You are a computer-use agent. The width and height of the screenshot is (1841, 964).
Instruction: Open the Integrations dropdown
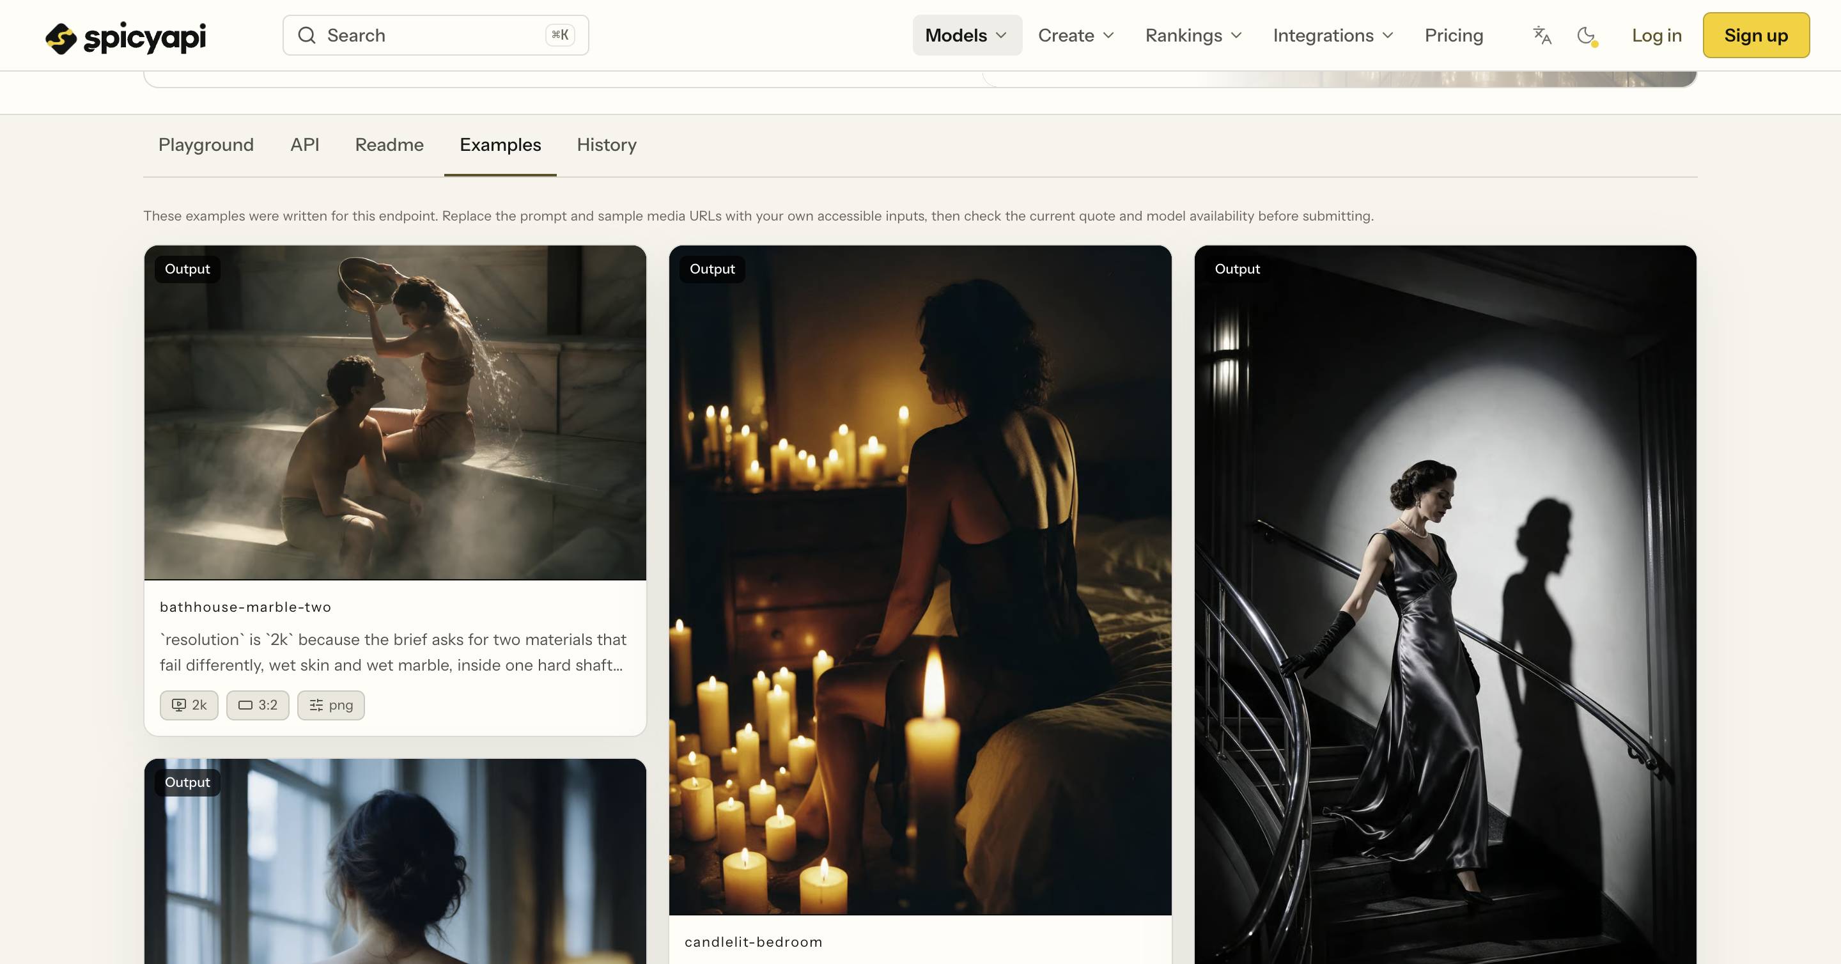[x=1333, y=35]
